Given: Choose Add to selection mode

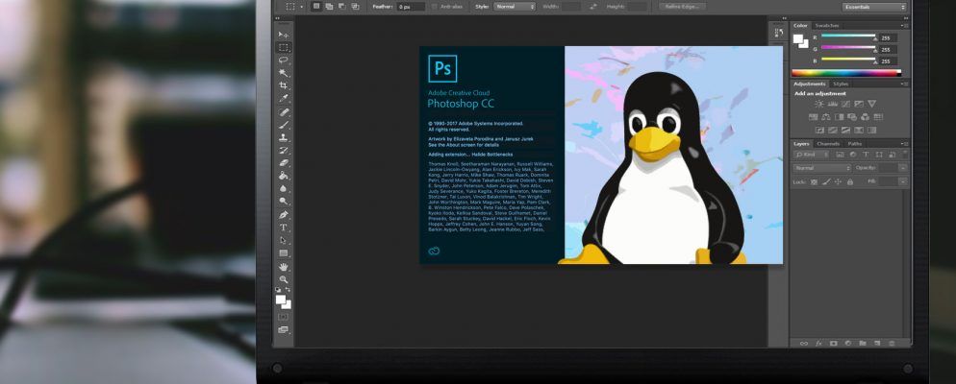Looking at the screenshot, I should point(329,6).
